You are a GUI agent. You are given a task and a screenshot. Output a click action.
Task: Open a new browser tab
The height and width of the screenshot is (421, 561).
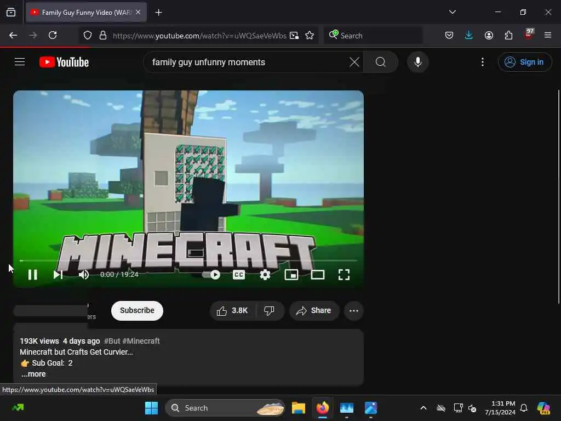point(158,13)
